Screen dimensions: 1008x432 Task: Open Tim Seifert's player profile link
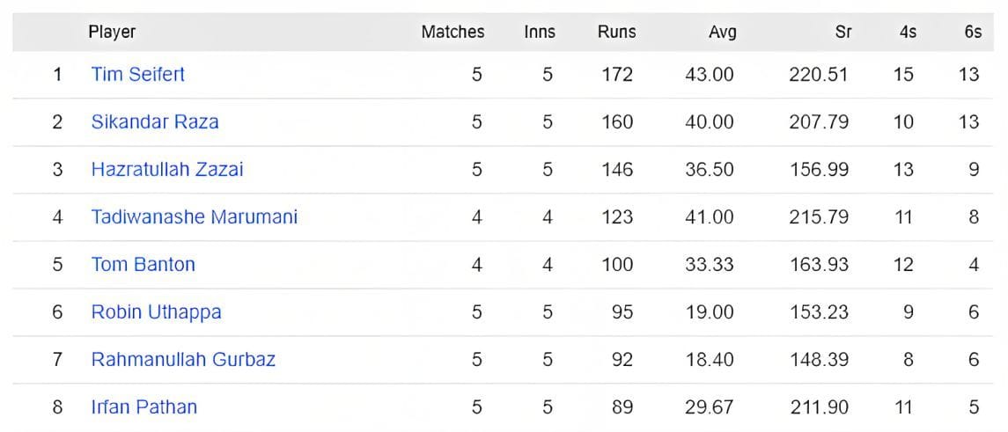click(137, 75)
